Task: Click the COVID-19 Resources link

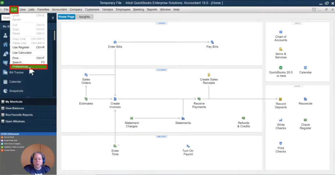Action: 10,134
